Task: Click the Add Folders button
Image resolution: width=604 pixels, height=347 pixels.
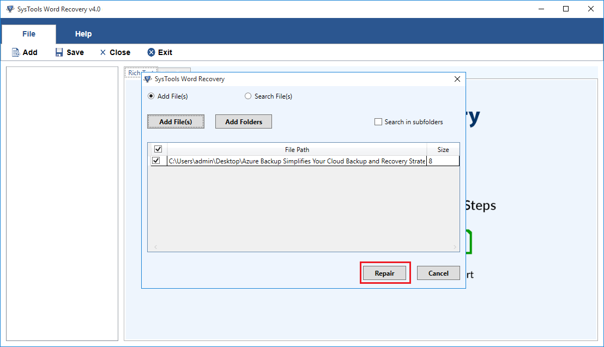Action: (244, 121)
